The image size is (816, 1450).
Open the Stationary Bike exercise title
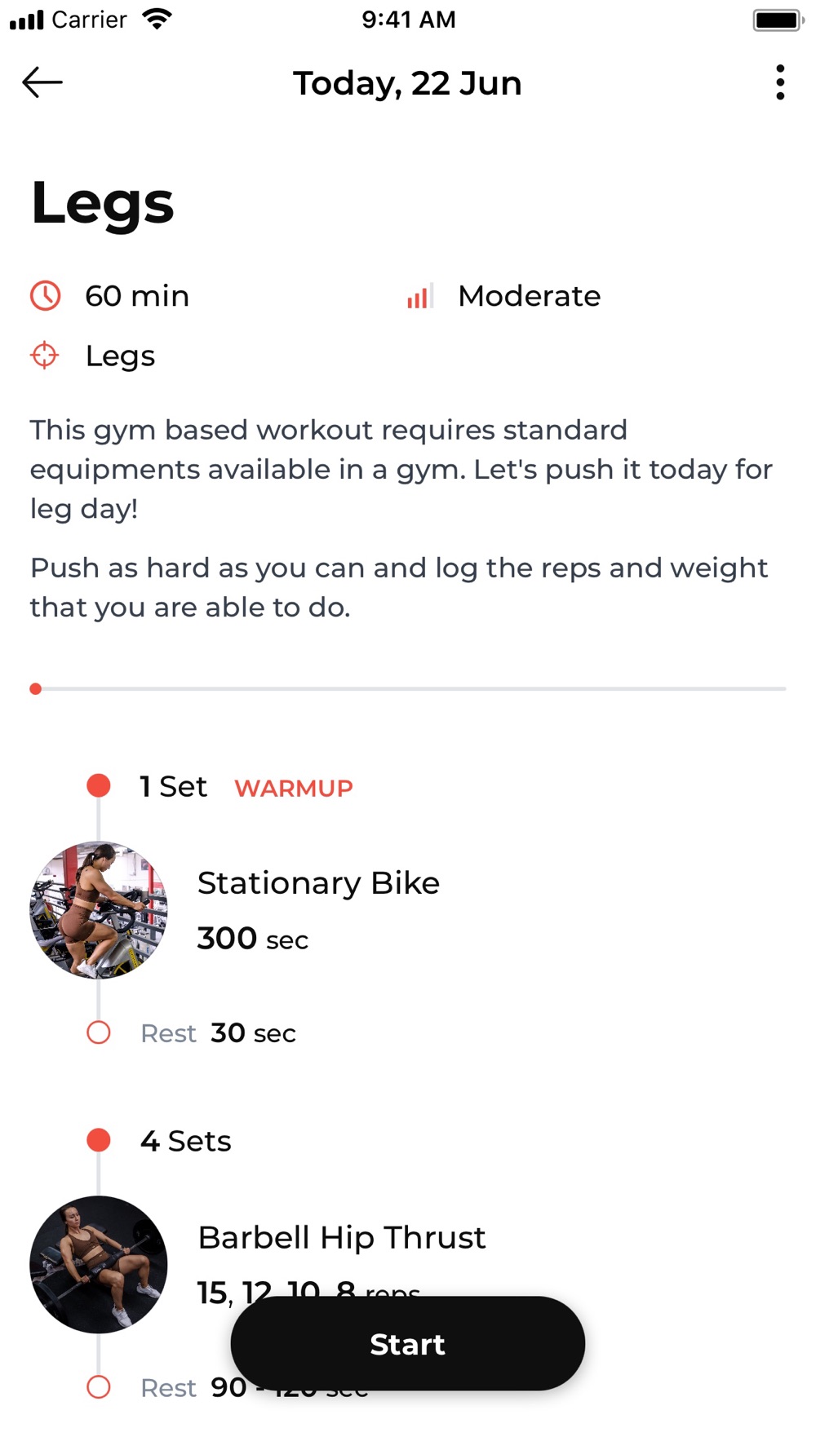point(319,883)
